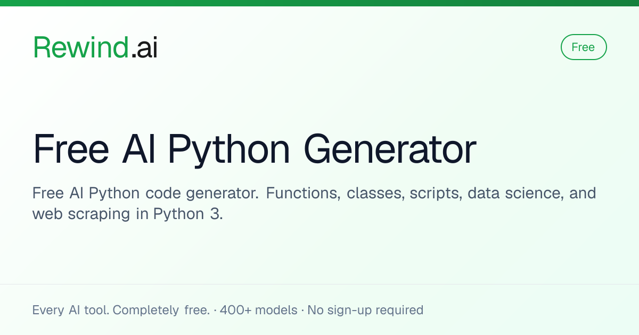Click the divider line above the footer
This screenshot has width=639, height=335.
319,284
